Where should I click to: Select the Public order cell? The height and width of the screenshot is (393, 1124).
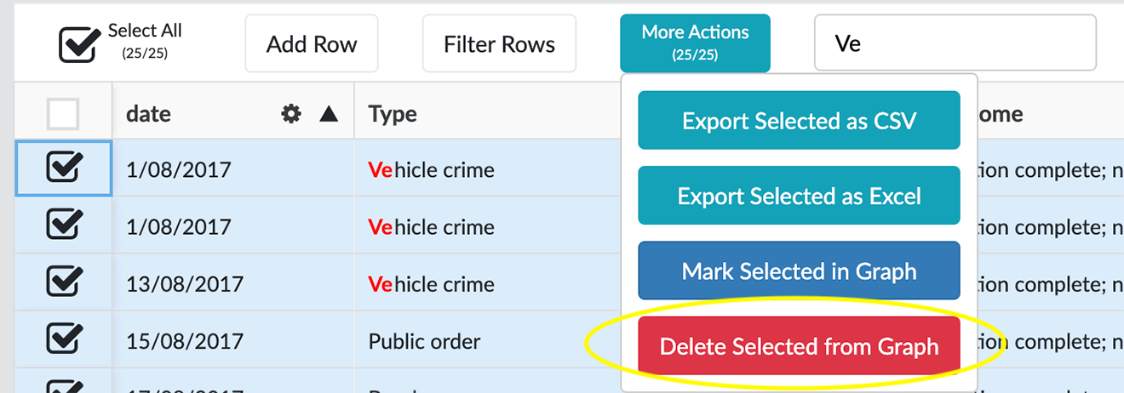coord(424,341)
